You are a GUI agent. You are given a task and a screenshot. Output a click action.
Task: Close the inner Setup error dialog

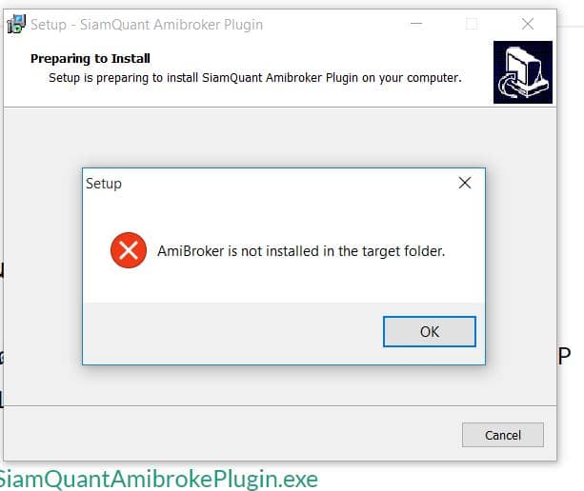tap(465, 183)
